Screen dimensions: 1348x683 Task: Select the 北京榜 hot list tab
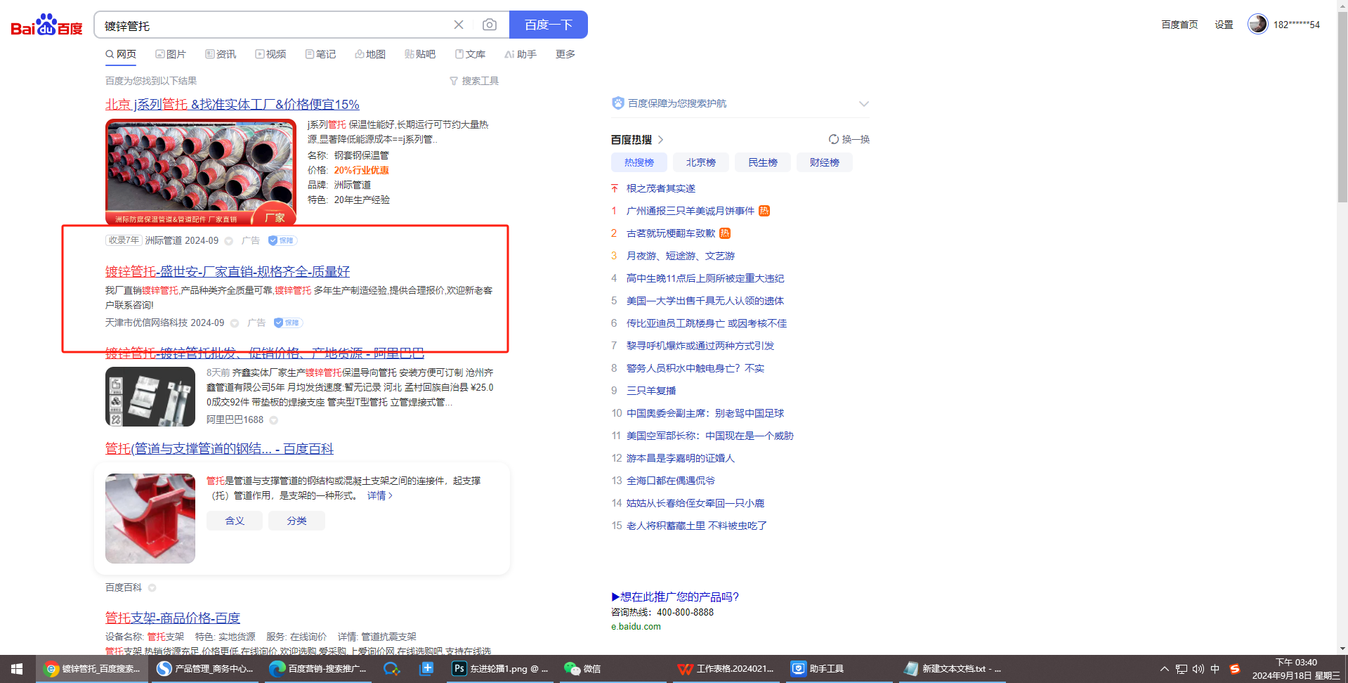click(x=700, y=162)
